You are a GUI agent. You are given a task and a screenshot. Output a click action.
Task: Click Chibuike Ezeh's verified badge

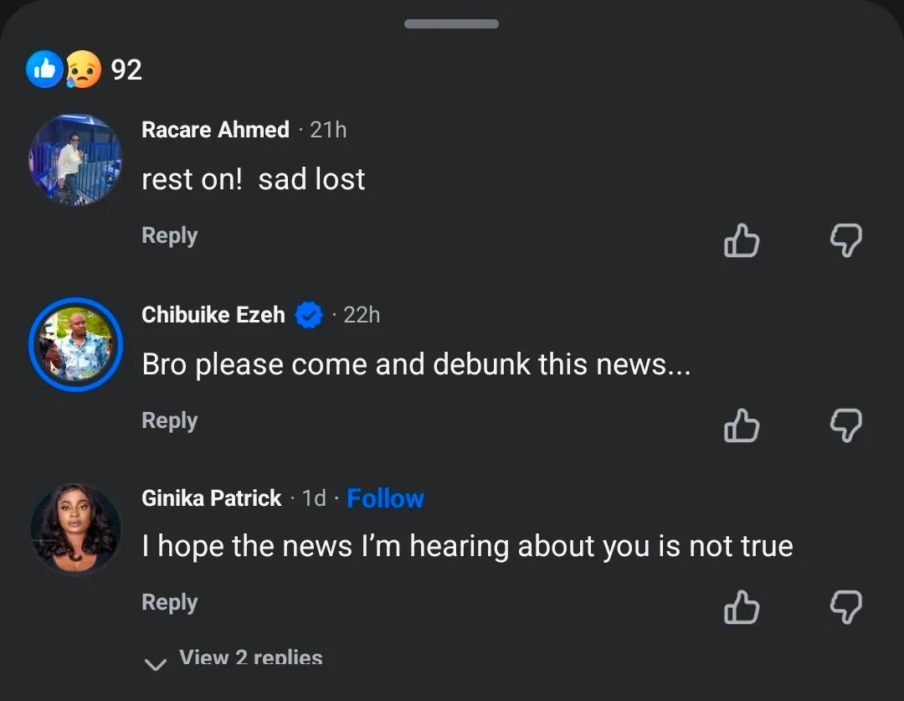pos(310,315)
